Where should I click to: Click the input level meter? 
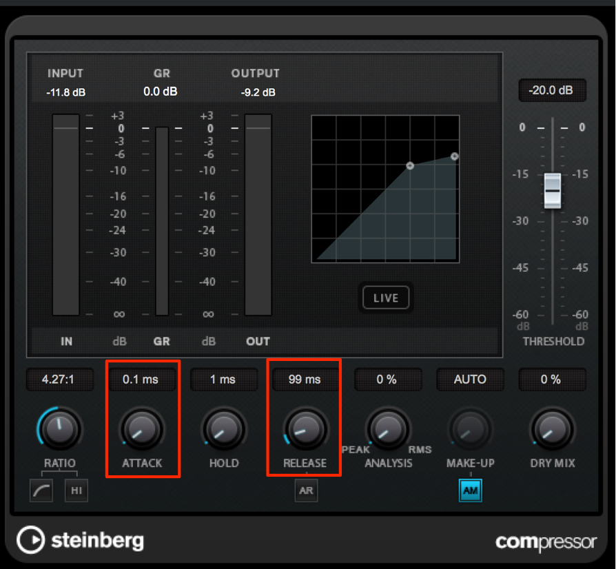[x=65, y=215]
